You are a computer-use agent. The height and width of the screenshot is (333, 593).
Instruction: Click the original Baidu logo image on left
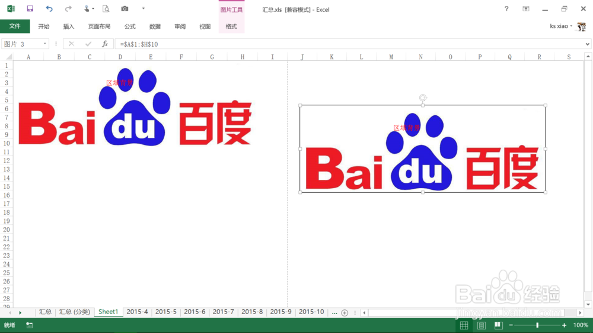coord(135,106)
